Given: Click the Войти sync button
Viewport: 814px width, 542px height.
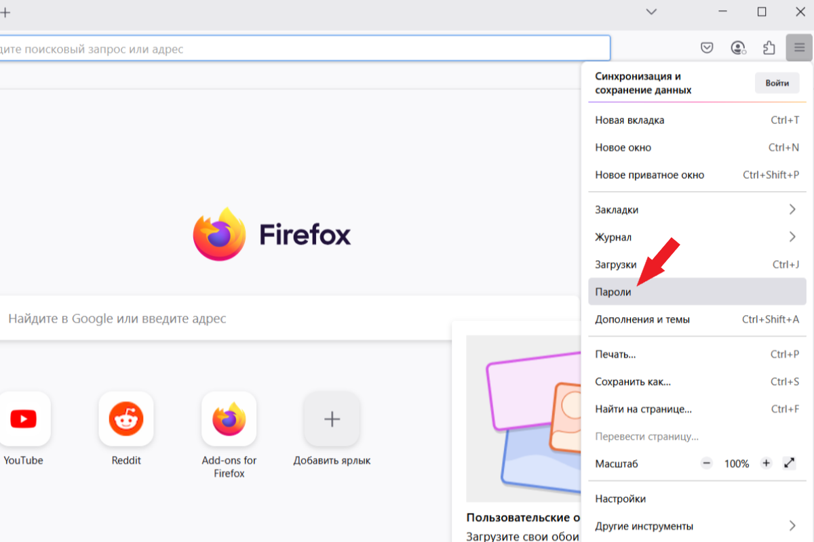Looking at the screenshot, I should (x=777, y=83).
